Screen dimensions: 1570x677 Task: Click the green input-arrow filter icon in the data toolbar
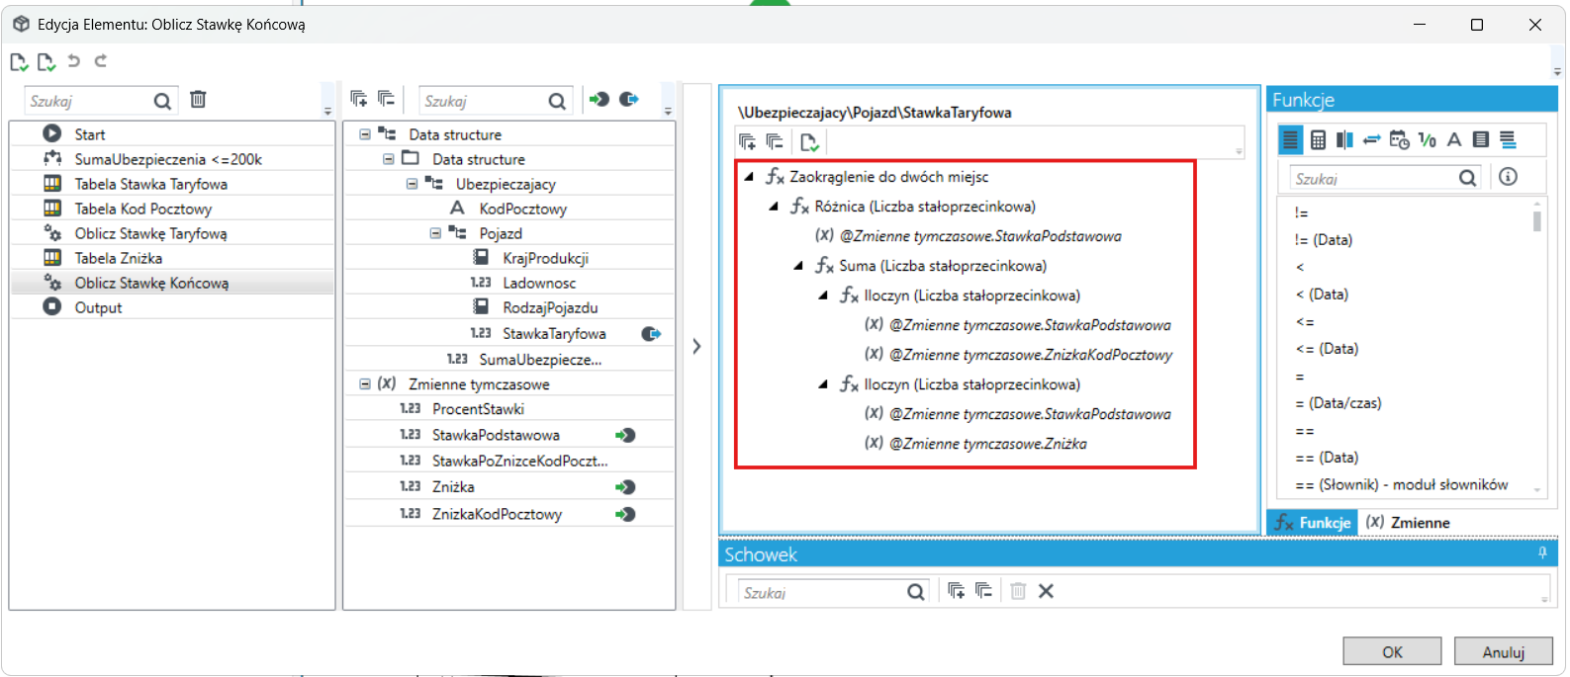click(x=600, y=99)
